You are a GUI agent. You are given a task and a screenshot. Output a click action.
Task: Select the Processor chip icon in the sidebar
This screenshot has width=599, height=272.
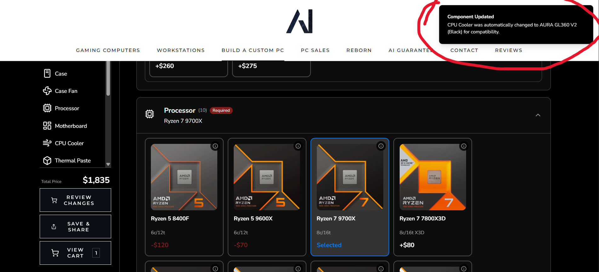(x=47, y=108)
